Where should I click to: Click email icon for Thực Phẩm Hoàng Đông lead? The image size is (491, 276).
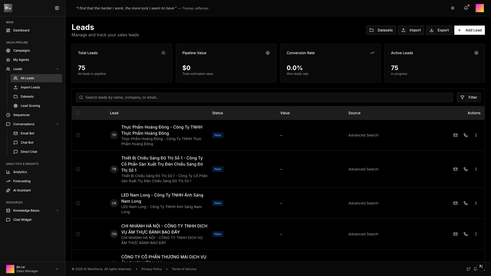tap(455, 135)
